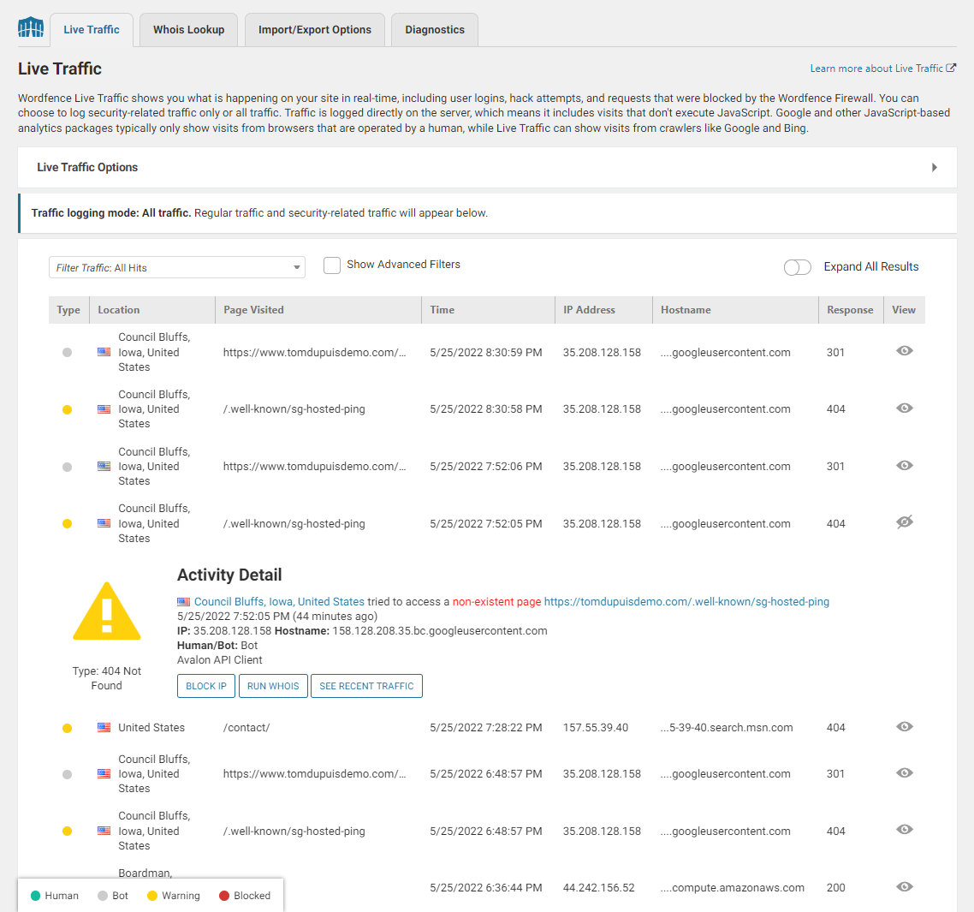Click the yellow warning dot at 8:30:58 PM
974x912 pixels.
tap(67, 409)
